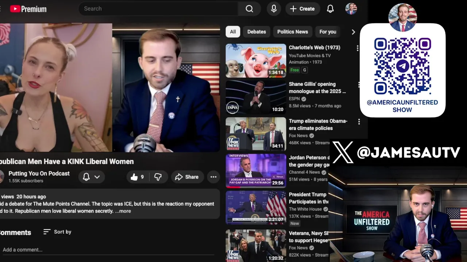Click circular host avatar above QR code
The image size is (467, 262).
click(402, 17)
